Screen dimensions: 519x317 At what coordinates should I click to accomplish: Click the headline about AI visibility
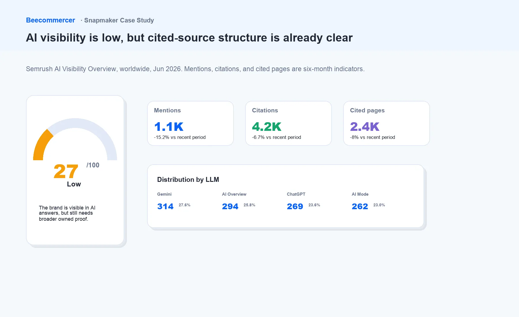point(189,38)
